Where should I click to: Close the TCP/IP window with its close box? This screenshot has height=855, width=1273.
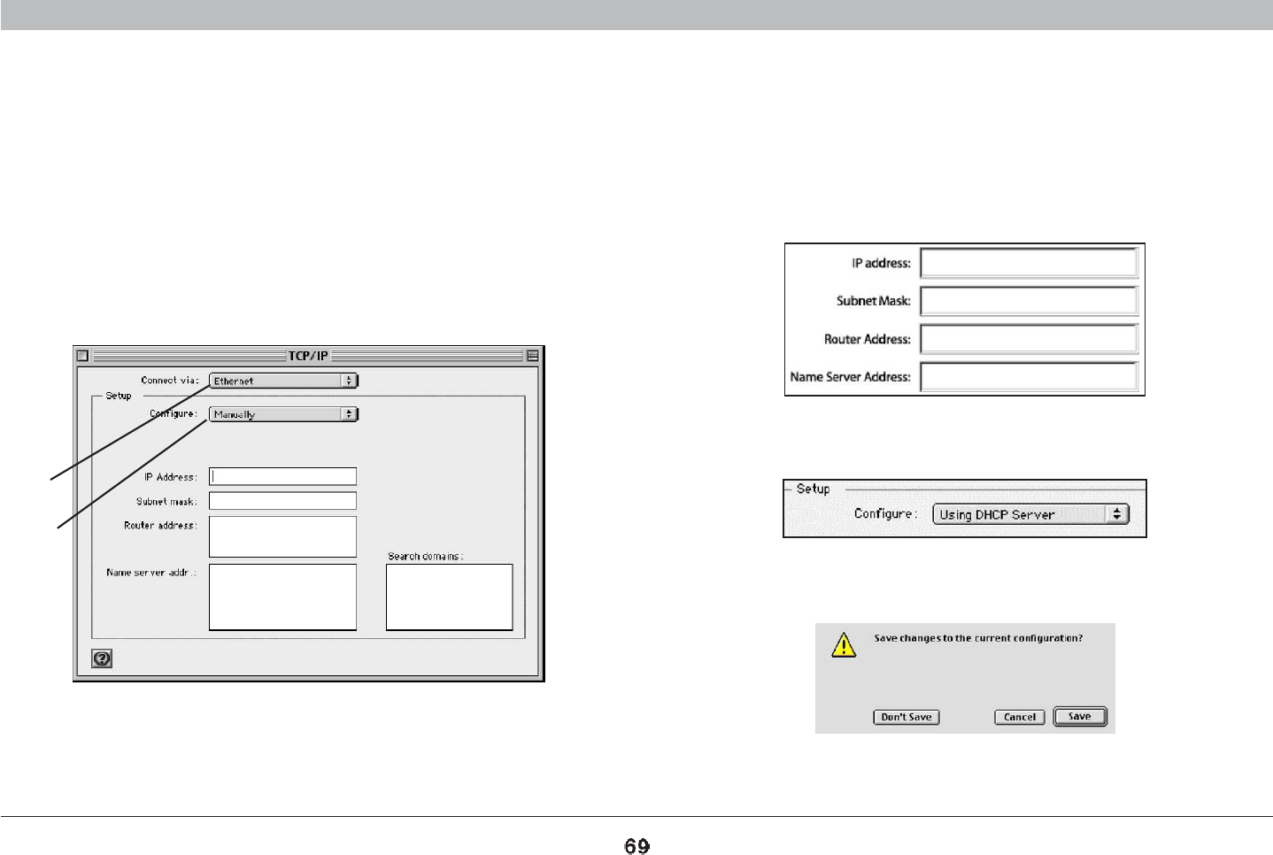coord(82,356)
